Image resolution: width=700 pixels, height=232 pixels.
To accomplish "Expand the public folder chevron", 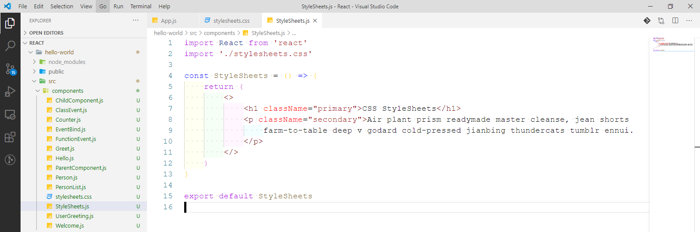I will coord(34,71).
